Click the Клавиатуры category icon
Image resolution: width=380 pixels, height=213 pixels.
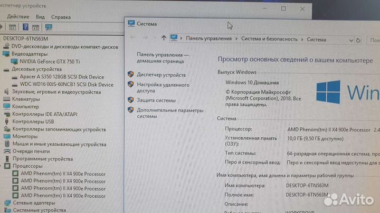click(x=6, y=99)
